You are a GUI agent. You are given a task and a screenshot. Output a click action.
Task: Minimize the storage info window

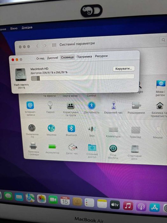tap(17, 60)
